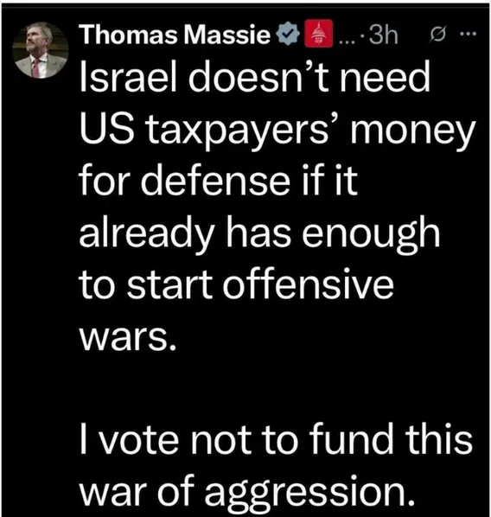Click the line "US taxpayers' money"
Screen dimensions: 491x517
pyautogui.click(x=277, y=131)
